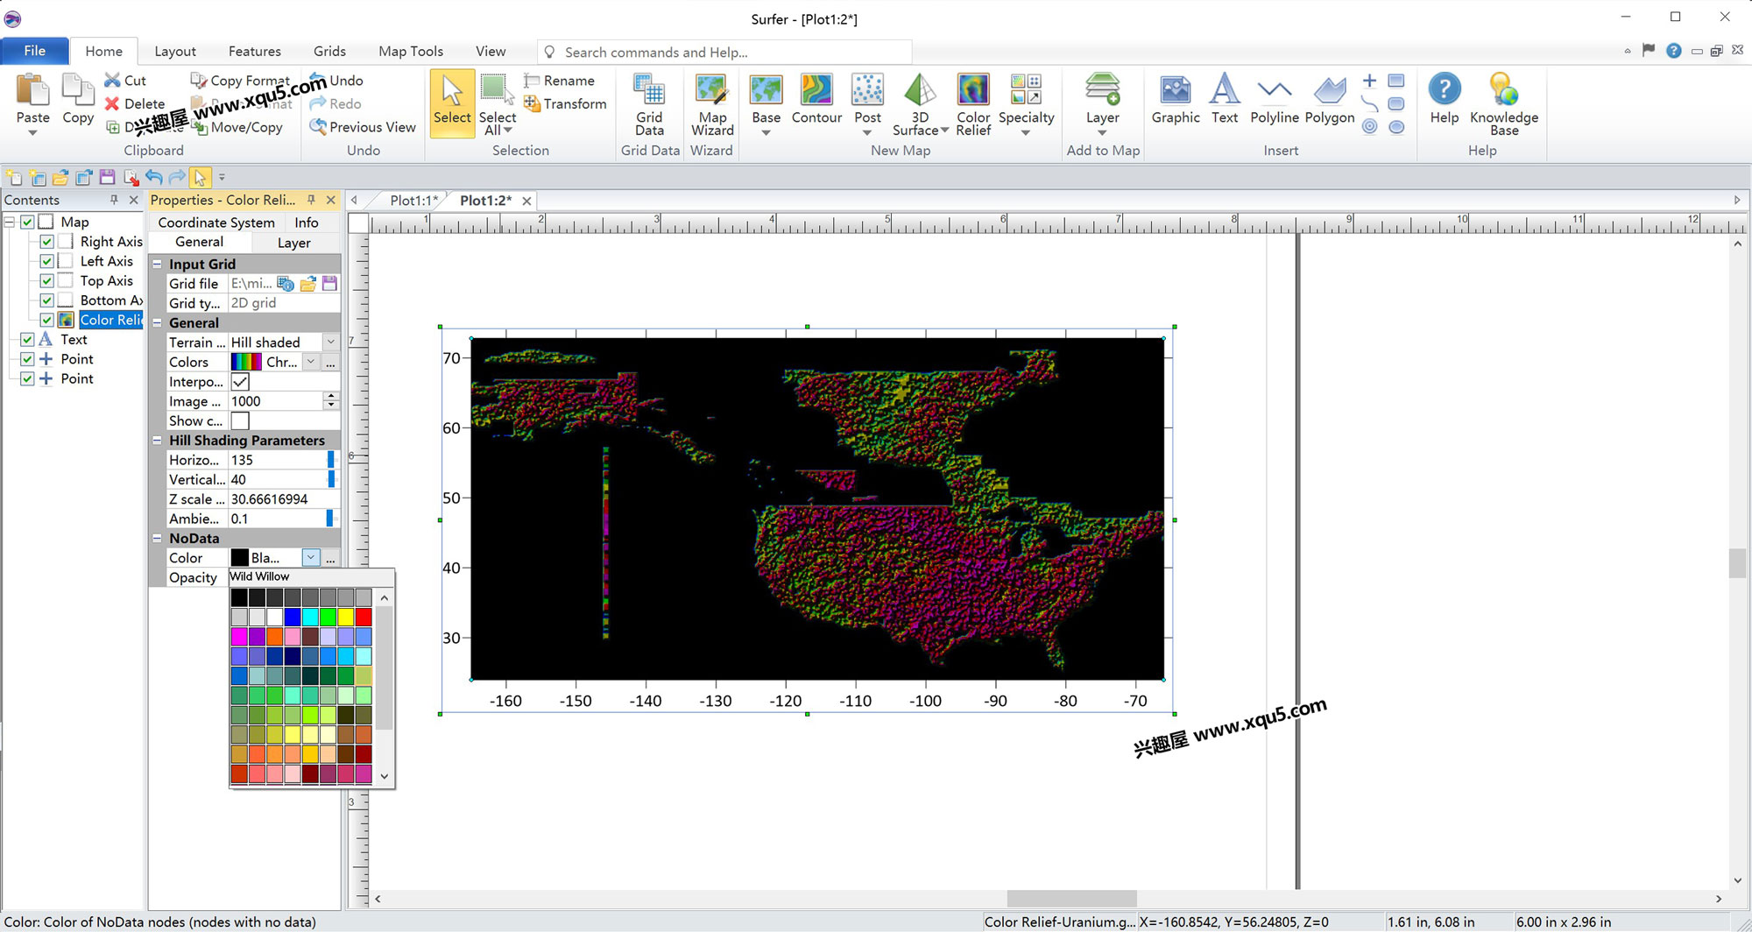The image size is (1752, 932).
Task: Open the Knowledge Base
Action: [x=1504, y=105]
